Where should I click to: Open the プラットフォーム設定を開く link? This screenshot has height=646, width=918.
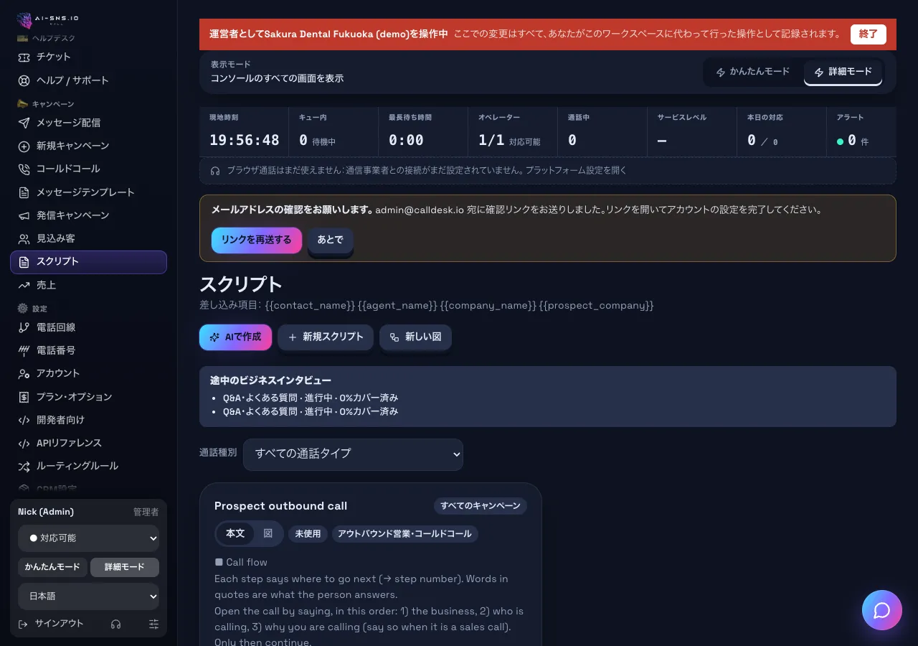click(x=576, y=171)
